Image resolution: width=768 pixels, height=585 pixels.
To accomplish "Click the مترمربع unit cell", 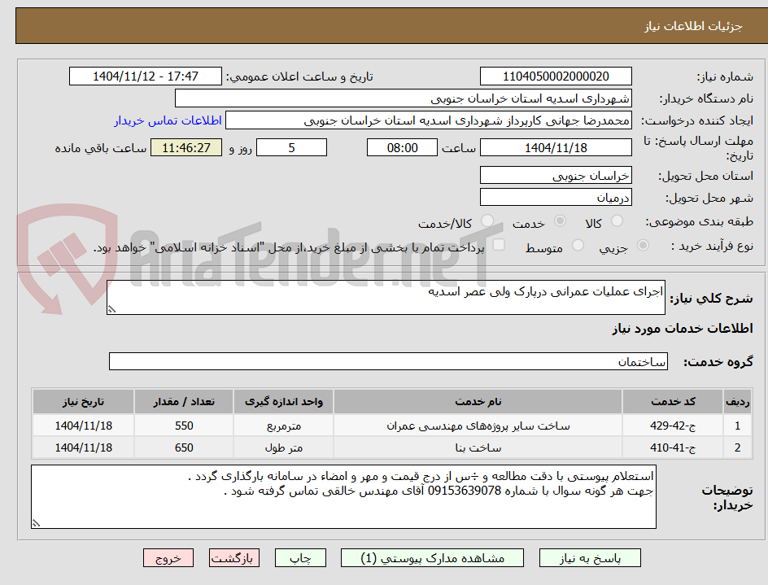I will coord(284,426).
